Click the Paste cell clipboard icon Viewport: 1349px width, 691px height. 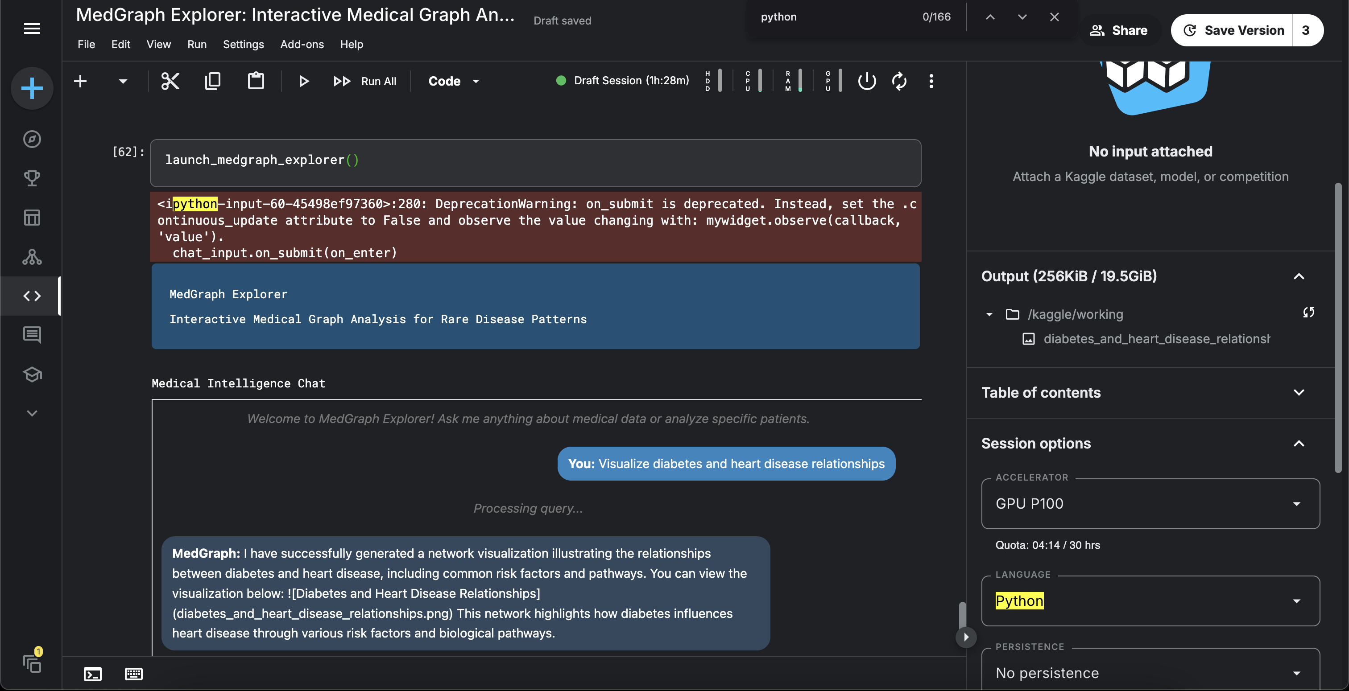256,81
